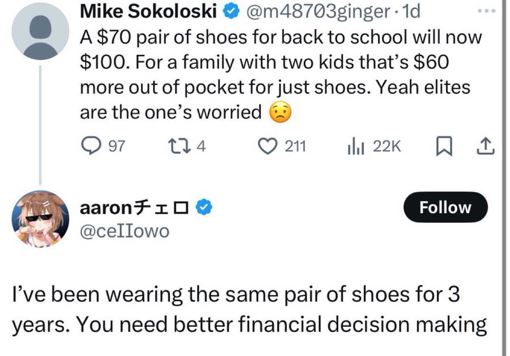Open the @ceIIowo handle link
This screenshot has width=510, height=356.
124,231
